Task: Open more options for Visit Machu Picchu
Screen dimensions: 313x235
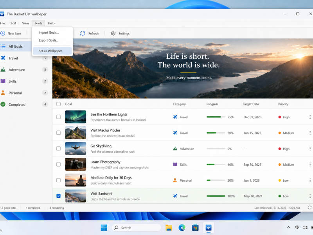Action: pos(310,133)
